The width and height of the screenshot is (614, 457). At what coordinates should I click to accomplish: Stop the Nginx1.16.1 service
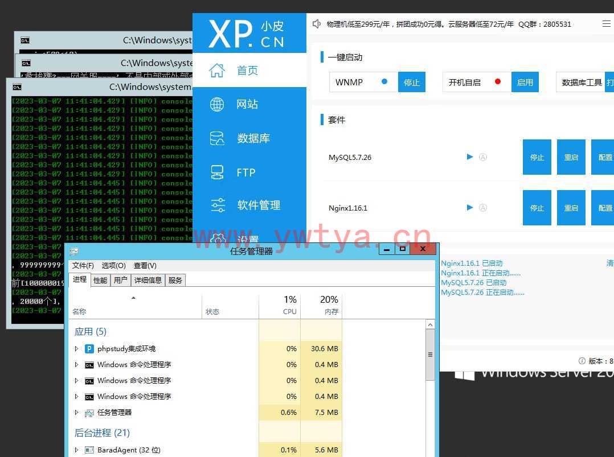537,208
